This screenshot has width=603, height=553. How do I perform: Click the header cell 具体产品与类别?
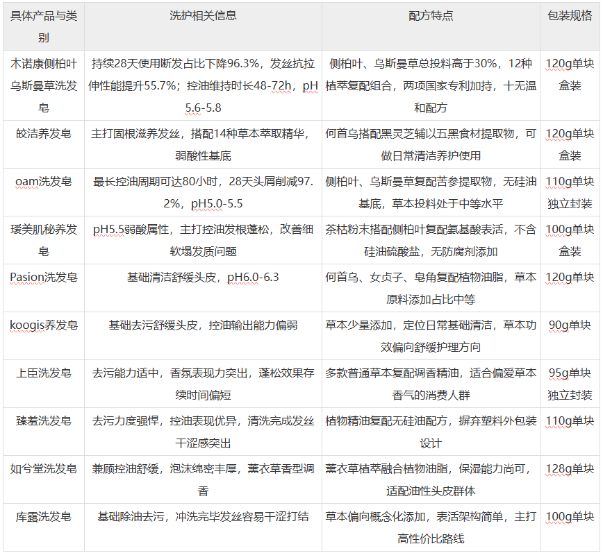44,26
